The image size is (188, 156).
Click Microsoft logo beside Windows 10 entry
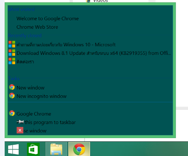coord(12,44)
